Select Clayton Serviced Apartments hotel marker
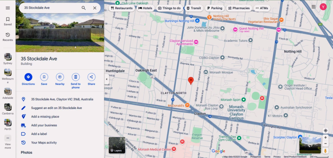Screen dimensions: 333x158 coord(196,42)
